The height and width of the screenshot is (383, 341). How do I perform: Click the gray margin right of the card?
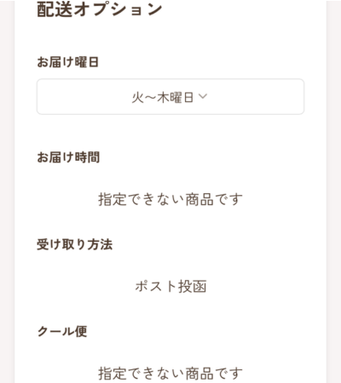coord(334,191)
